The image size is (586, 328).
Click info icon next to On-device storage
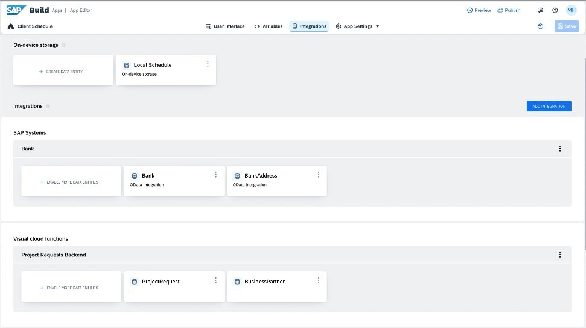pos(63,45)
